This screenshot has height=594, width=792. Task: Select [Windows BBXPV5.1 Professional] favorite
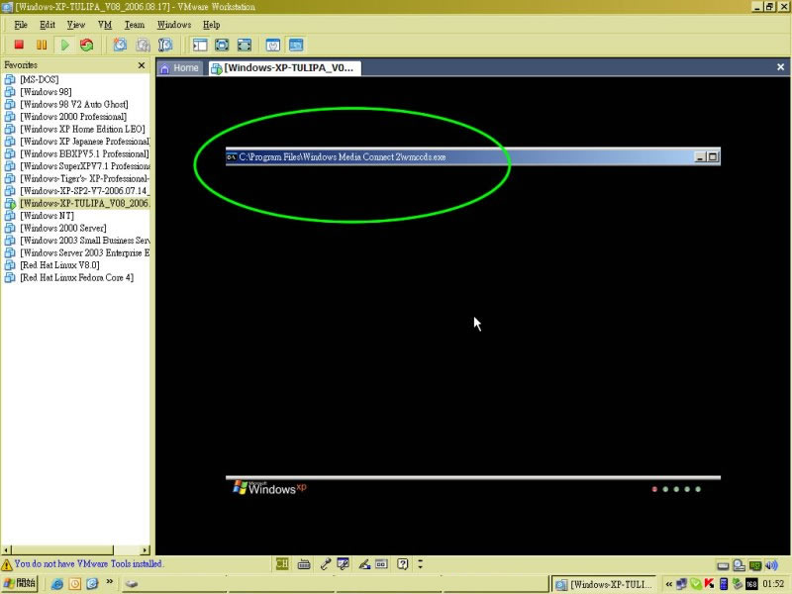click(84, 153)
